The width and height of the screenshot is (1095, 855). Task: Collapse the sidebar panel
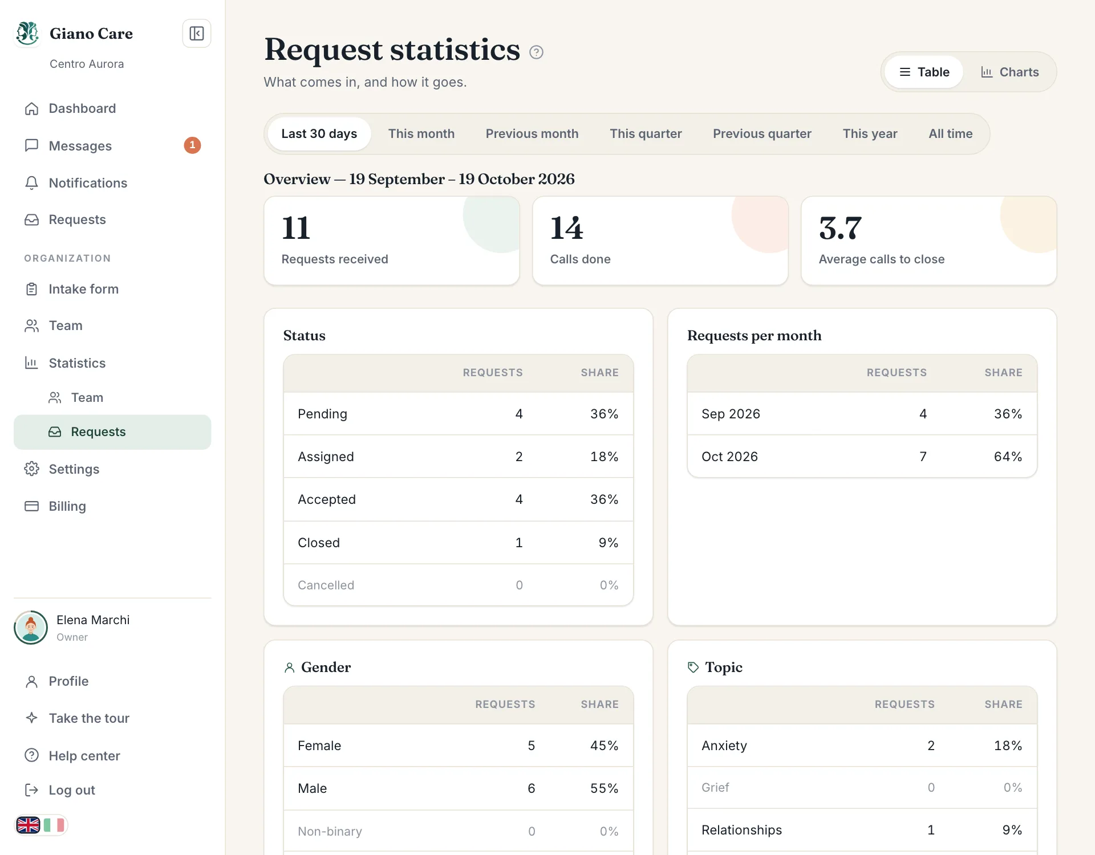coord(196,34)
